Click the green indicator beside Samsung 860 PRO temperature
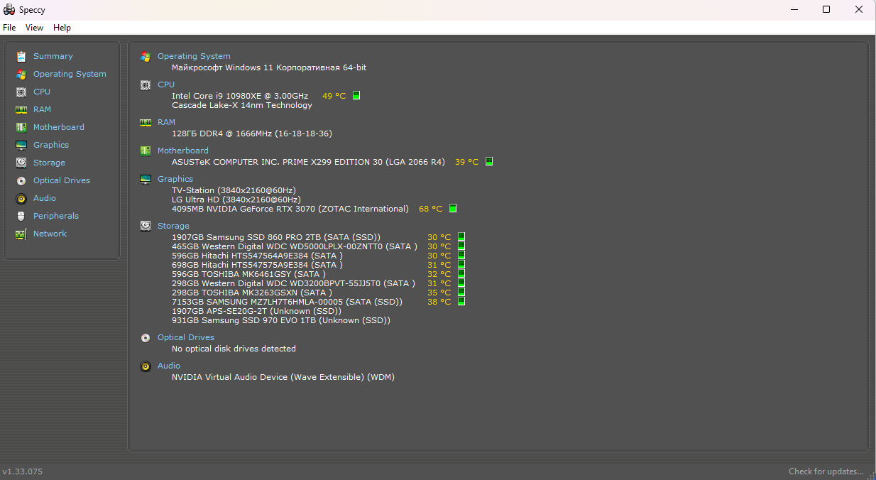 (461, 236)
